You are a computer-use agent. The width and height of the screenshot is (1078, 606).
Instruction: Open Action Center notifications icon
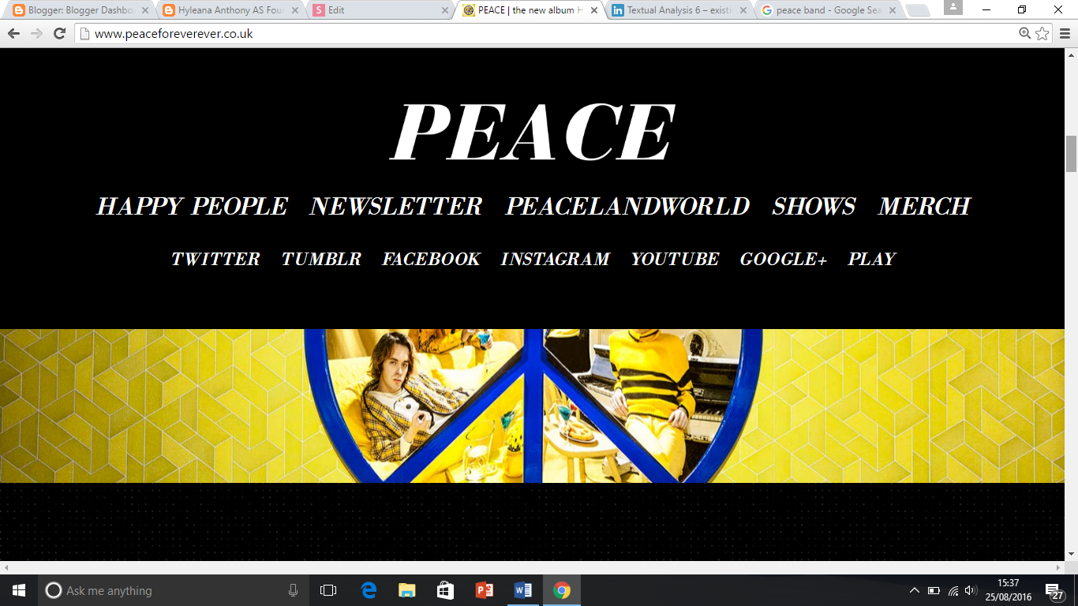1053,590
